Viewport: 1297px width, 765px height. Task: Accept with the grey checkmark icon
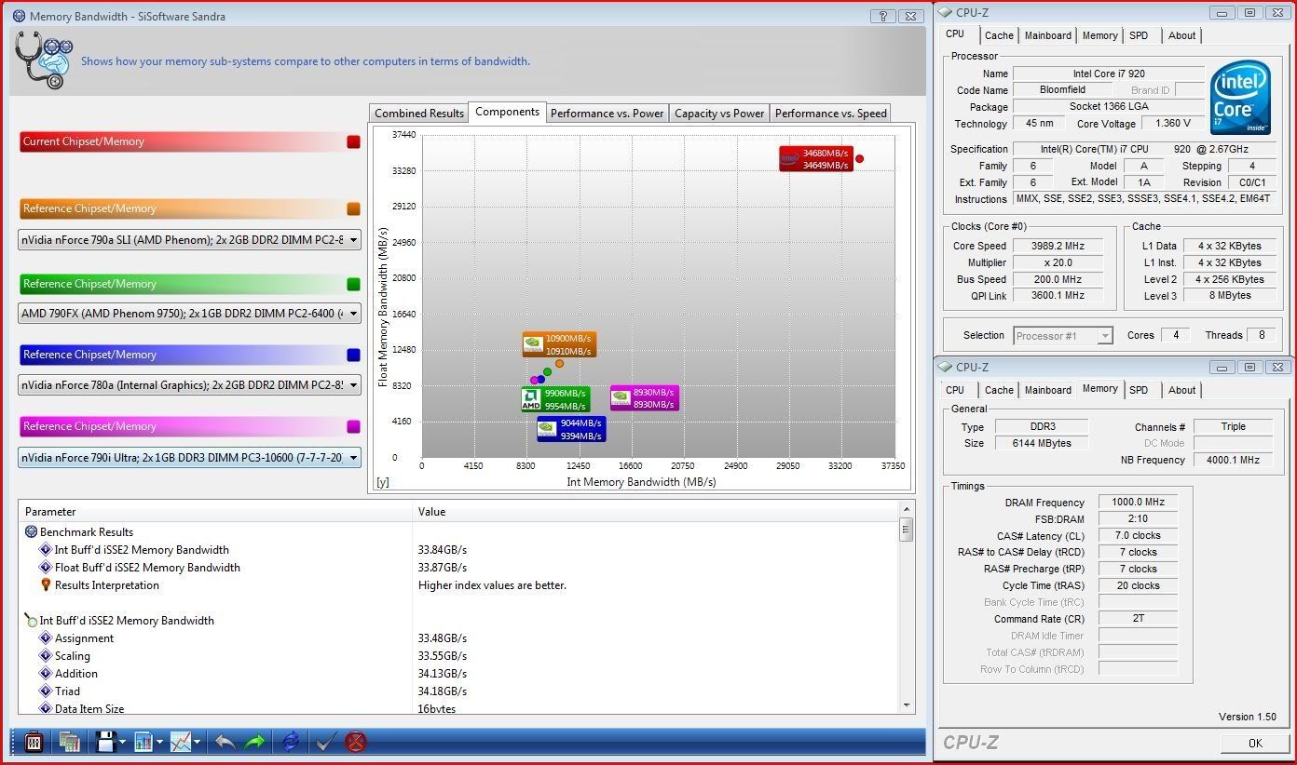click(x=325, y=742)
